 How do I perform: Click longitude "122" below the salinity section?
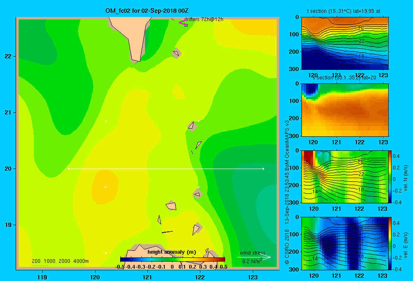(x=360, y=142)
